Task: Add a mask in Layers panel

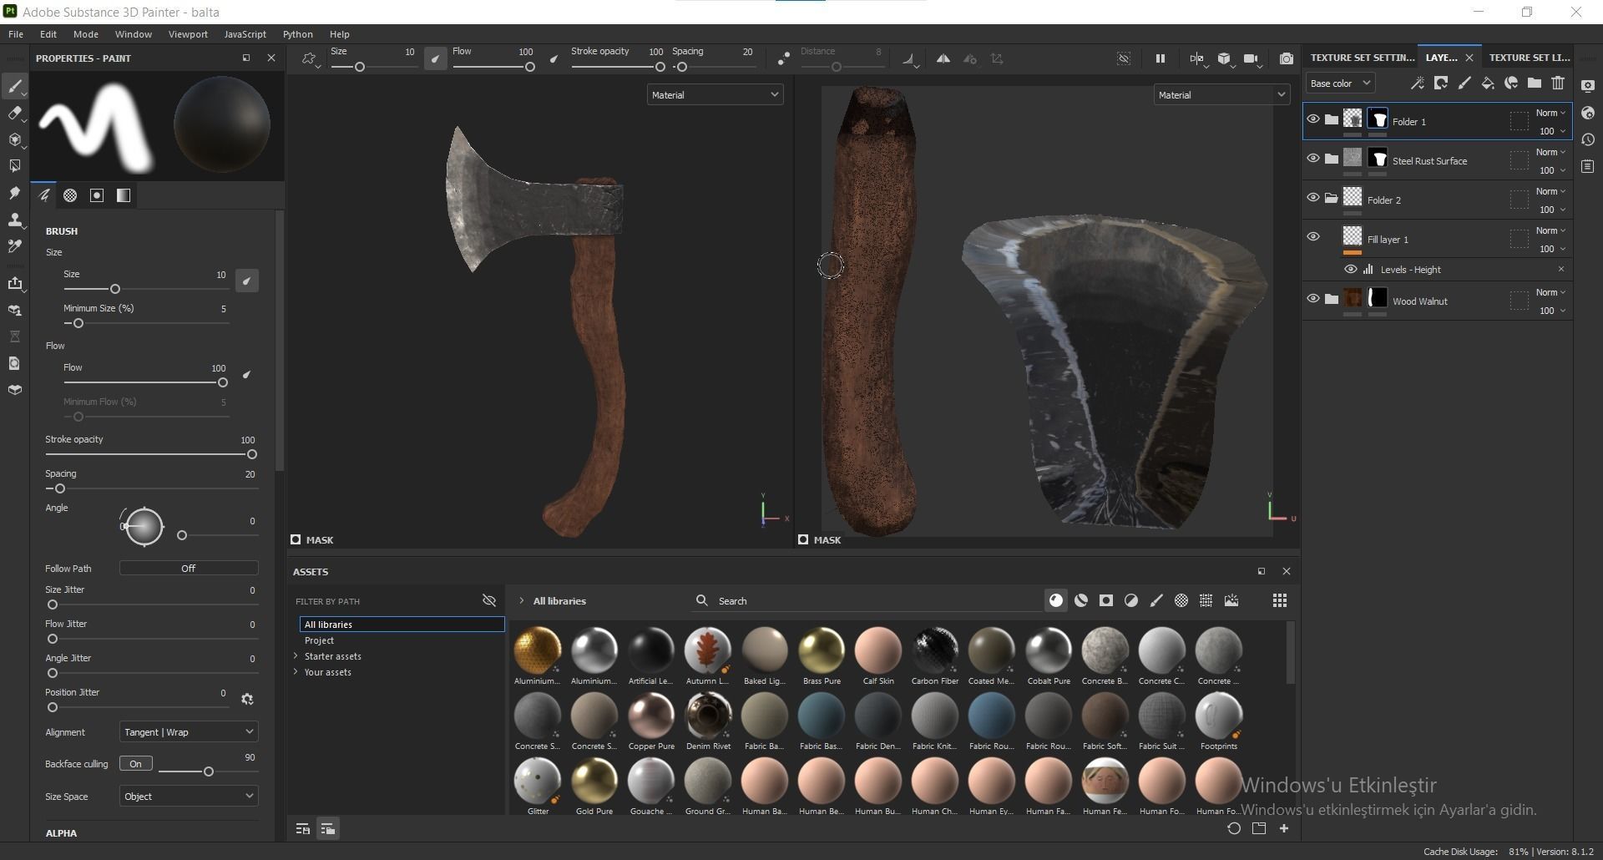Action: click(1441, 83)
